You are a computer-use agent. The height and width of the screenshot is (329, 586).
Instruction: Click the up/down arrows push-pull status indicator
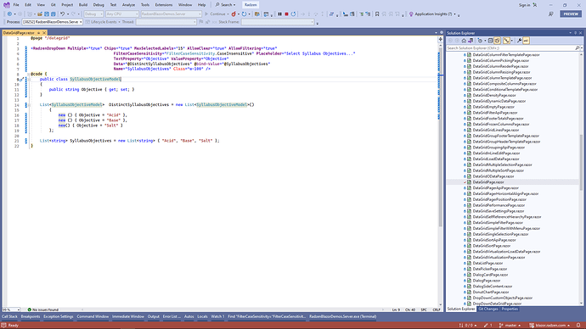point(469,326)
